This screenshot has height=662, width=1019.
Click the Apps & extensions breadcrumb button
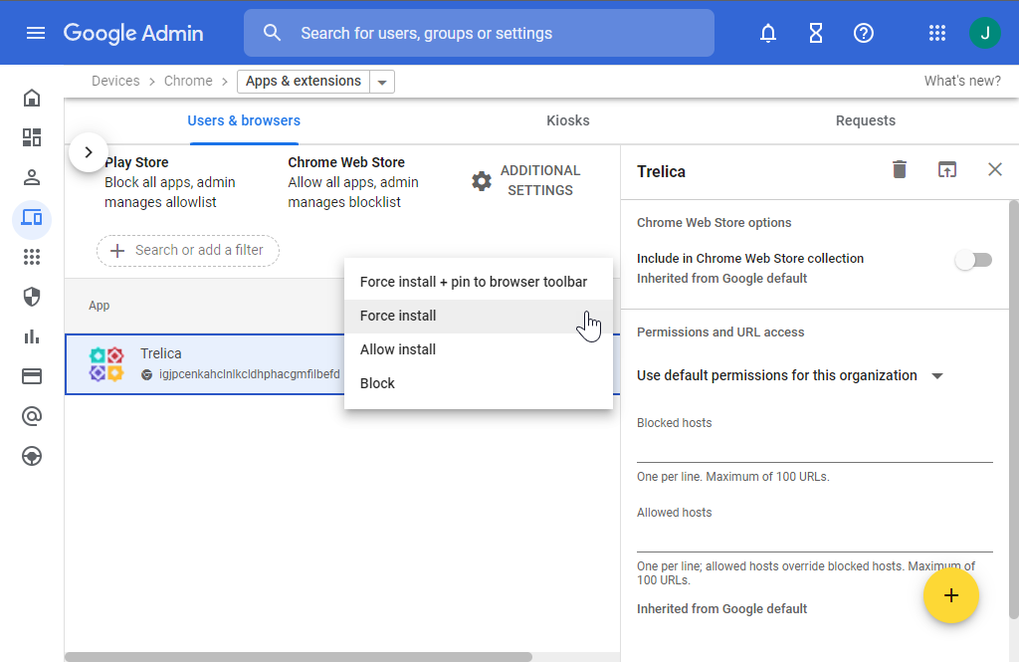pyautogui.click(x=303, y=82)
